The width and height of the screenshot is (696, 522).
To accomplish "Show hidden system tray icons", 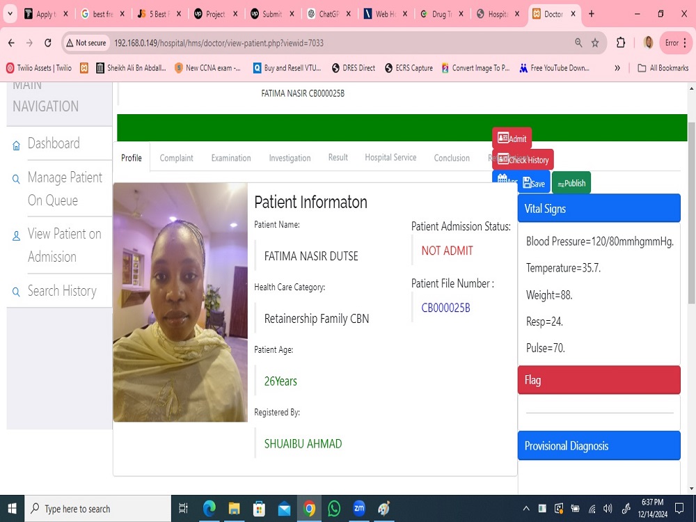I will point(526,509).
